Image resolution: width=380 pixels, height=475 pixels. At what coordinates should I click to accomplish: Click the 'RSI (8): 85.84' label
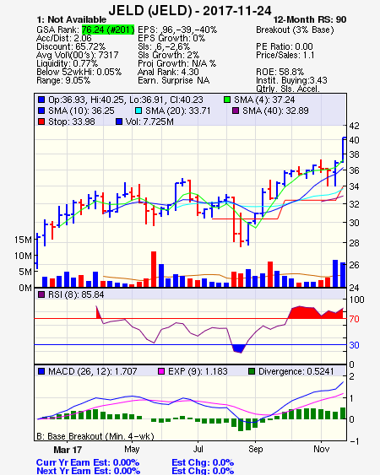[x=76, y=294]
